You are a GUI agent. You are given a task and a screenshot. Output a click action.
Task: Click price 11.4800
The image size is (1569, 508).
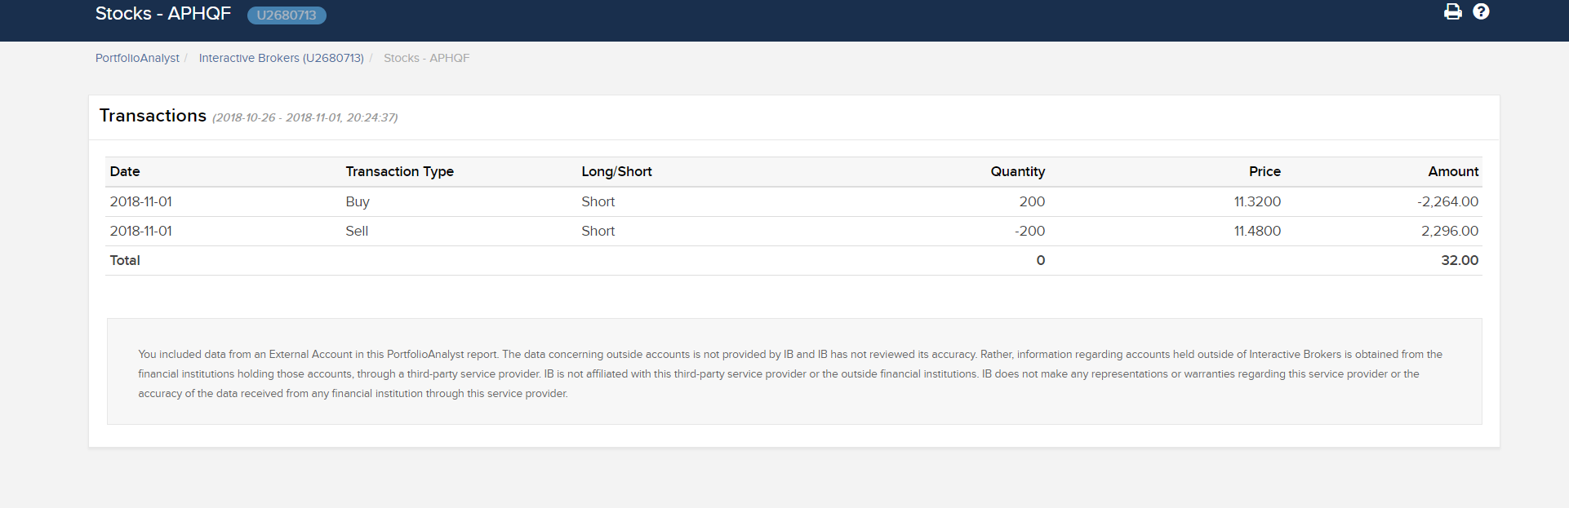tap(1257, 231)
